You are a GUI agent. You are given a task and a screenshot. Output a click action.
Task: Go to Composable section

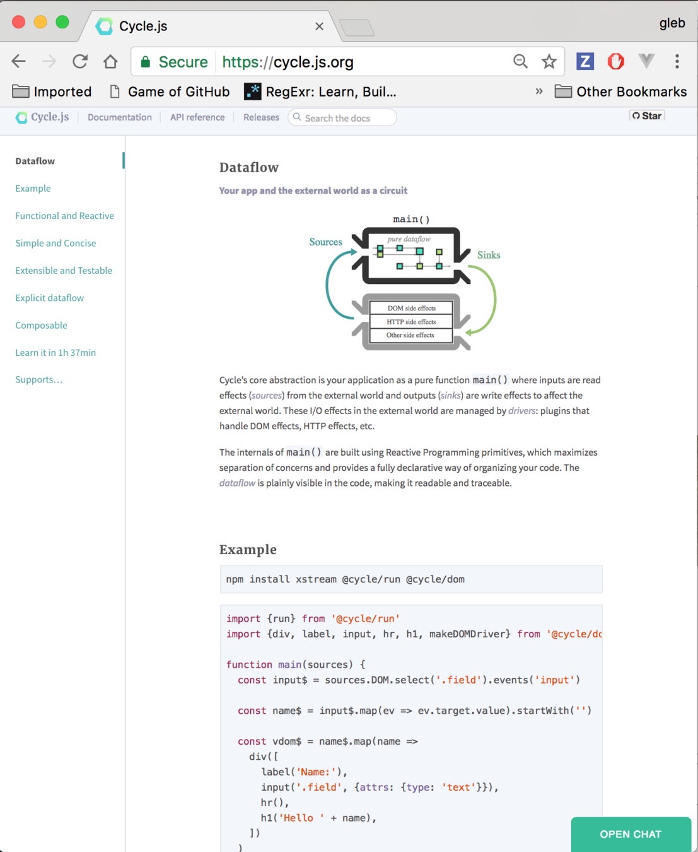coord(41,325)
